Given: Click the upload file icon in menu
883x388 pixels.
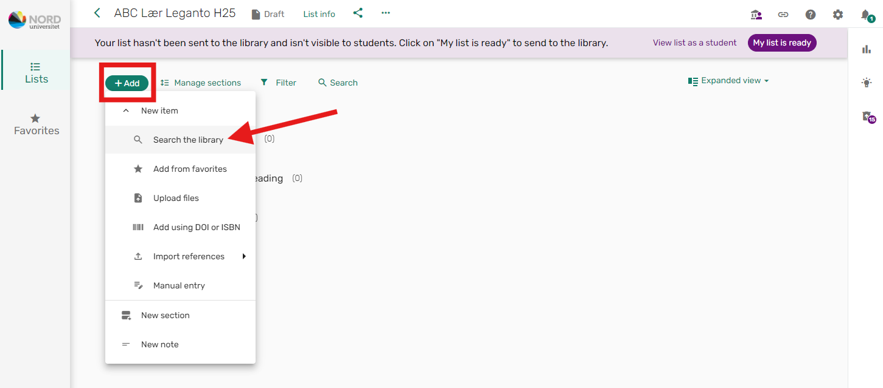Looking at the screenshot, I should [x=138, y=198].
